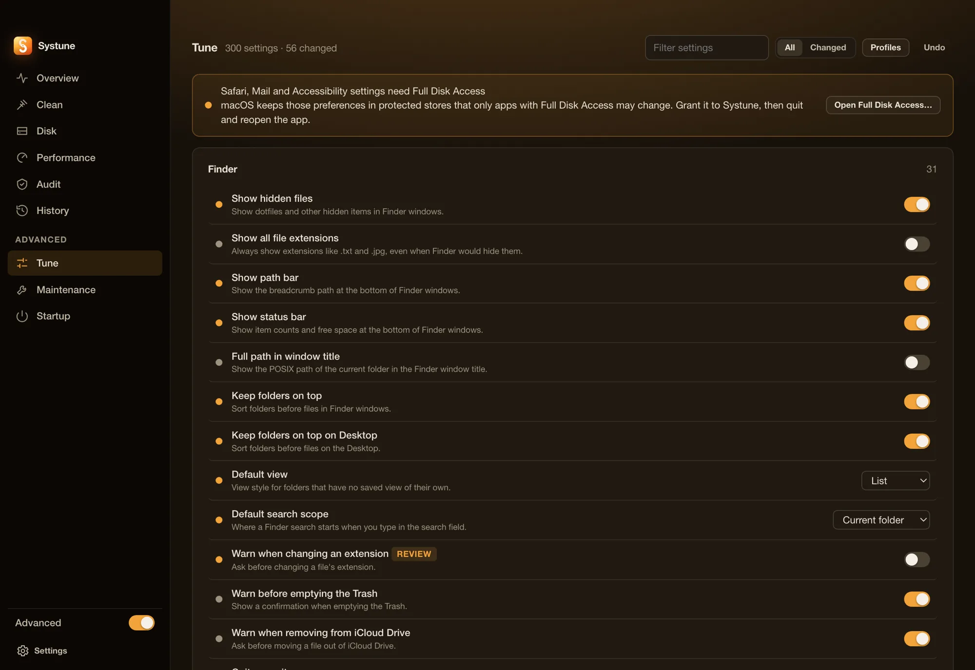Disable Warn before emptying the Trash
This screenshot has height=670, width=975.
click(916, 599)
